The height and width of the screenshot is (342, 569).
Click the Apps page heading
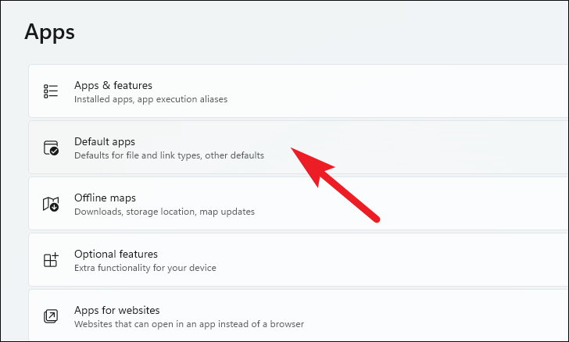(50, 32)
